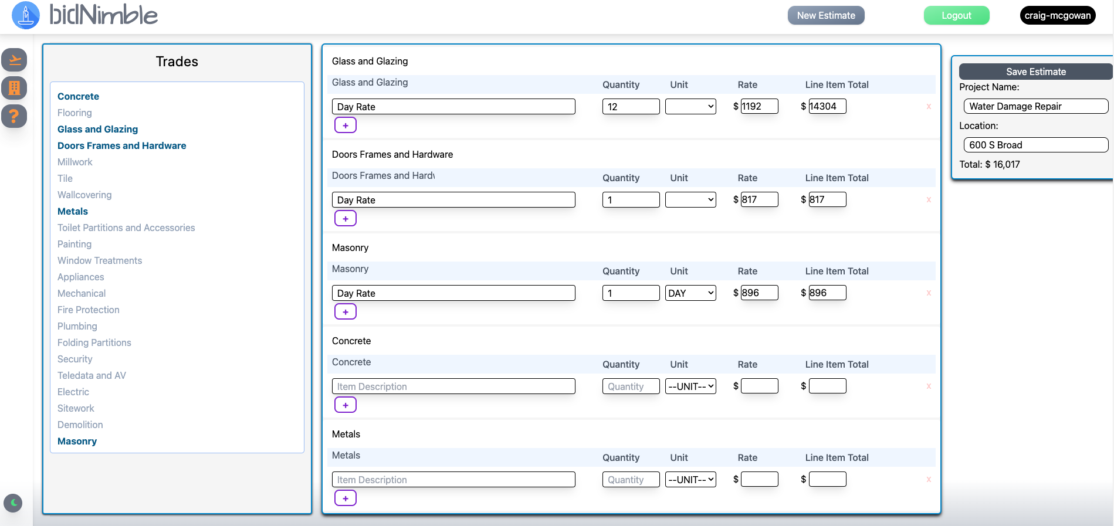Screen dimensions: 1114x526
Task: Click Metals rate field
Action: coord(760,479)
